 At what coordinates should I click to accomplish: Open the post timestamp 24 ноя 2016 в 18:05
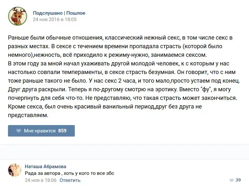(x=55, y=19)
